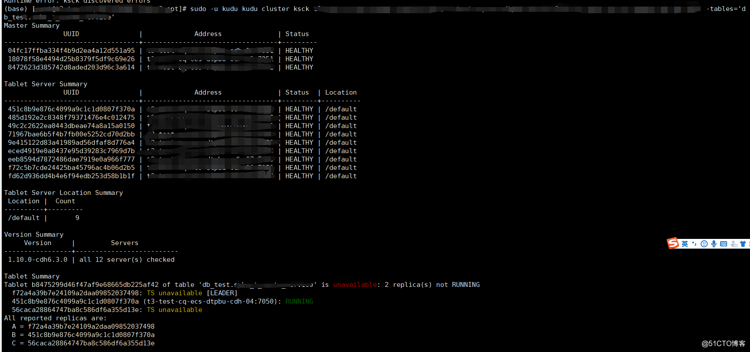
Task: Click '2 replica(s) not RUNNING' text
Action: click(x=432, y=285)
